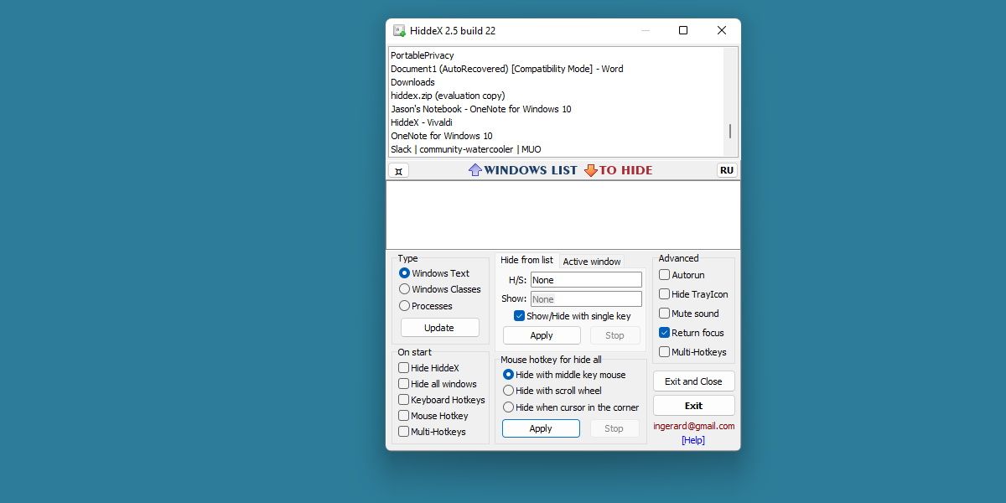The height and width of the screenshot is (503, 1006).
Task: Click the RU language button
Action: click(x=727, y=170)
